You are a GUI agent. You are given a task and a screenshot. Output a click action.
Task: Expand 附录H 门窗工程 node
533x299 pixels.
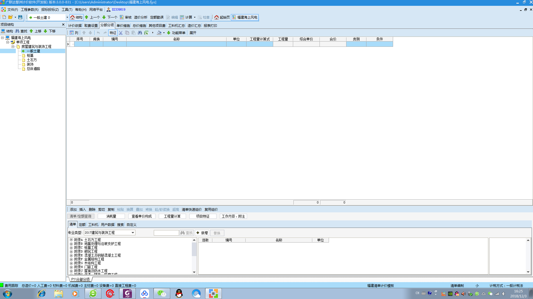[71, 267]
